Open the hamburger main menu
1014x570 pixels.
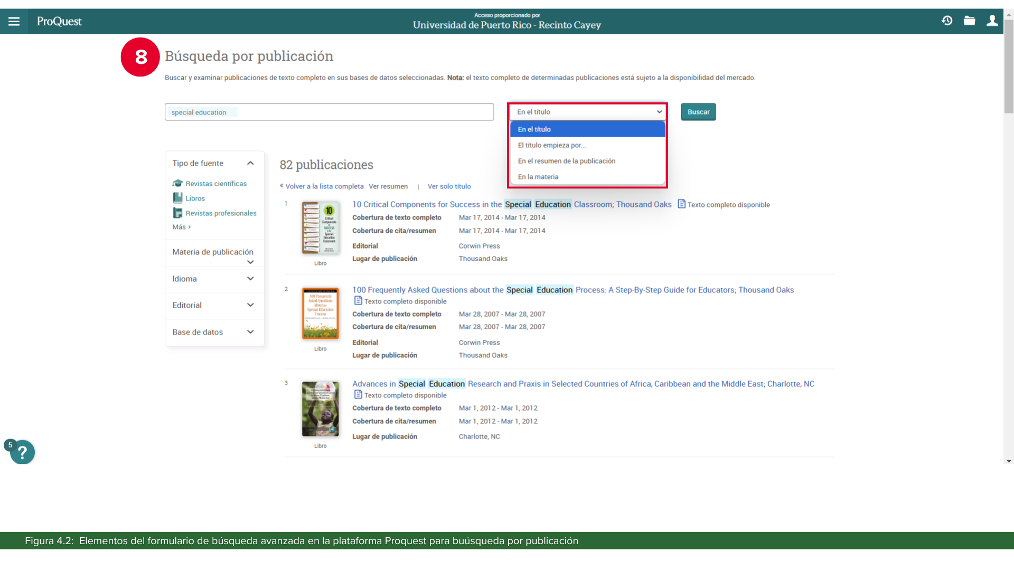(x=14, y=22)
